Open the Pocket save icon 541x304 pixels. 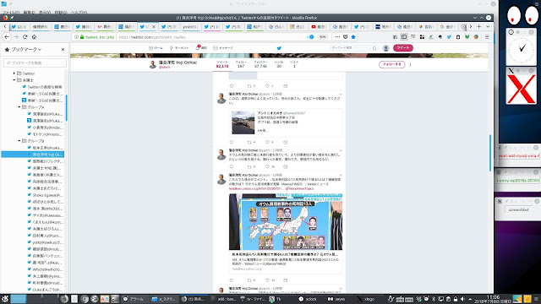(x=346, y=37)
